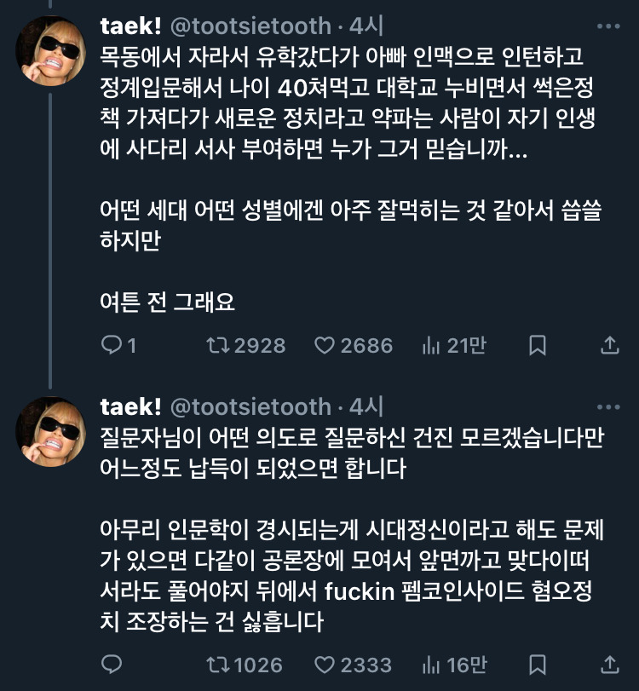Share the second tweet

click(609, 664)
